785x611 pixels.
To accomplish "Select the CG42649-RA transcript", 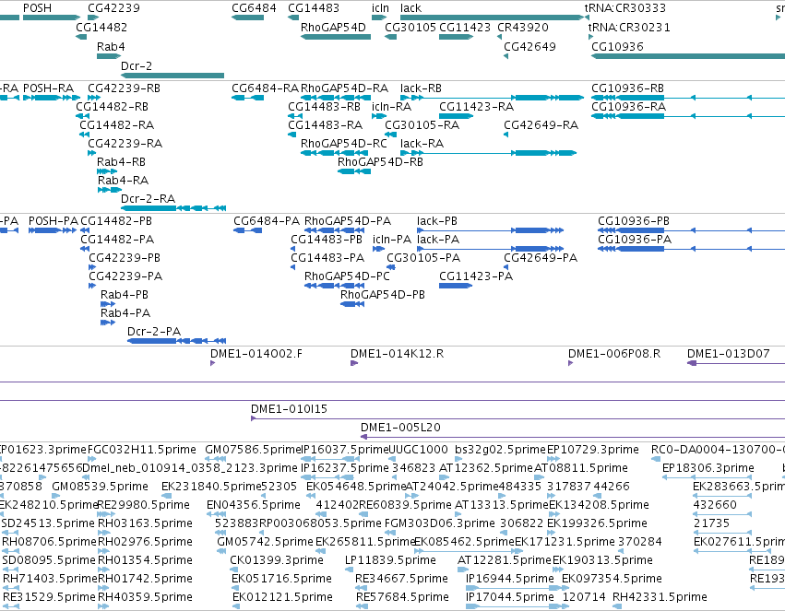I will pyautogui.click(x=505, y=135).
